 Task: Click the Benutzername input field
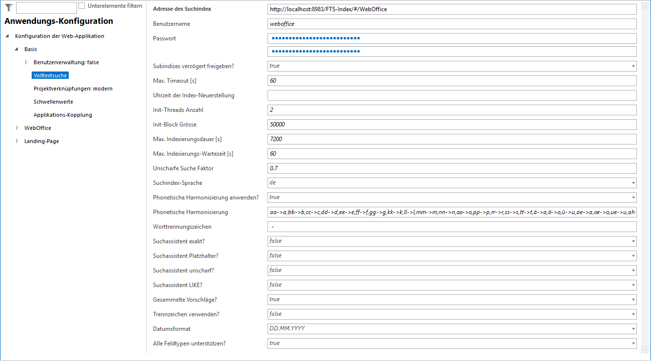click(x=452, y=24)
